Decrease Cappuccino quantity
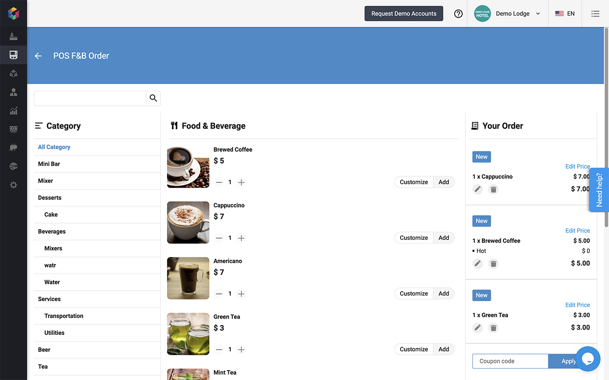609x380 pixels. coord(219,238)
